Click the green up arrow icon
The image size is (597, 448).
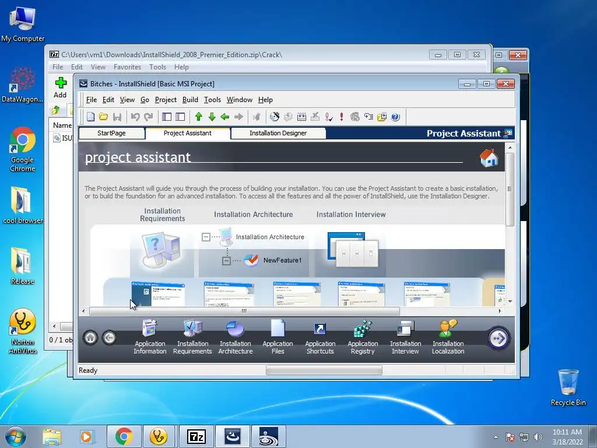198,117
